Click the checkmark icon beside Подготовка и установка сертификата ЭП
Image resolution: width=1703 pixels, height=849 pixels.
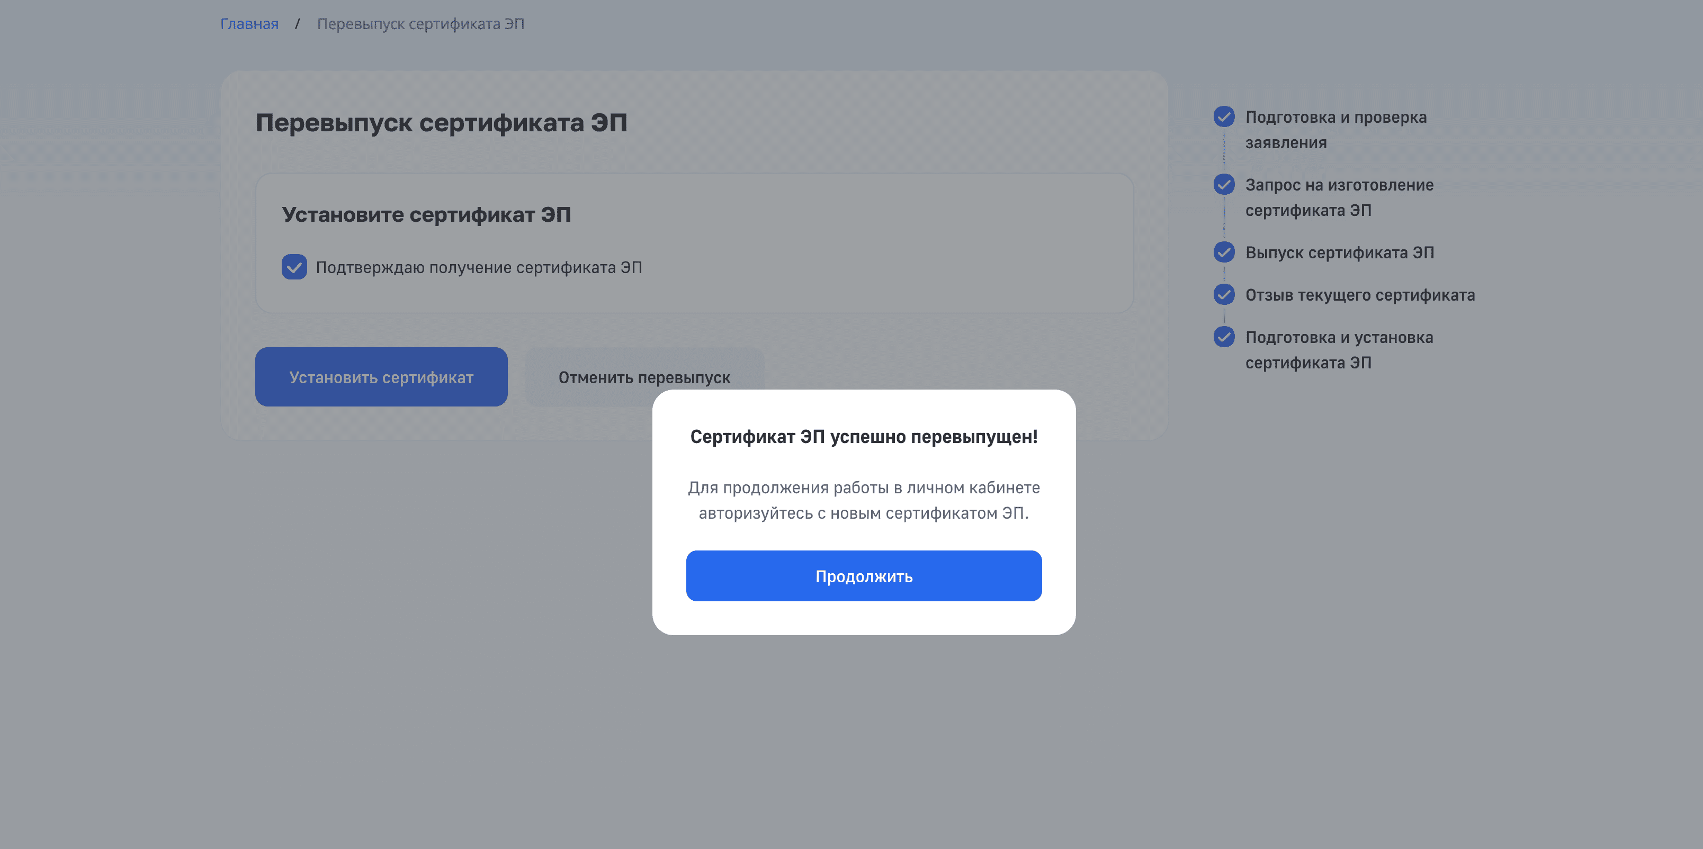(x=1224, y=336)
